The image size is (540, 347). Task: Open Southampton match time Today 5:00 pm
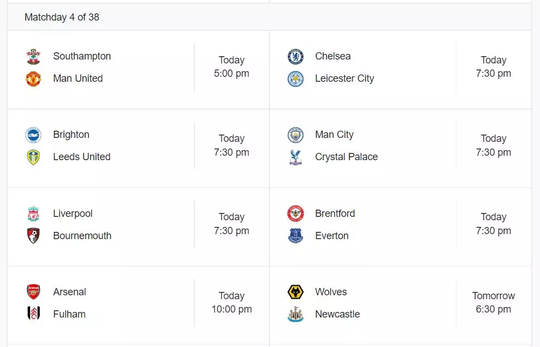(x=232, y=67)
